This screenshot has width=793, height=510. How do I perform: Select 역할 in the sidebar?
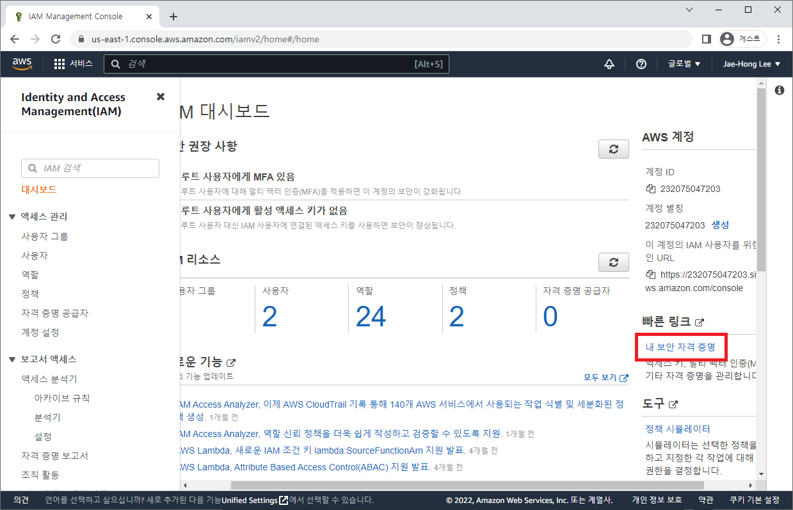click(x=30, y=275)
